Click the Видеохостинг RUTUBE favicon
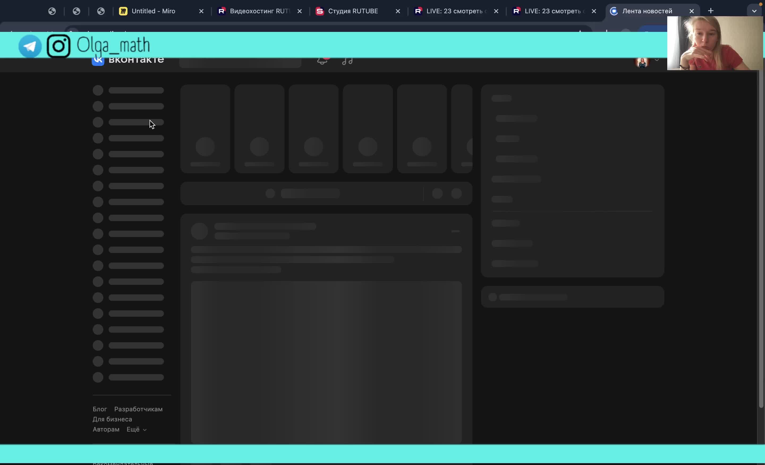This screenshot has width=765, height=465. tap(221, 11)
